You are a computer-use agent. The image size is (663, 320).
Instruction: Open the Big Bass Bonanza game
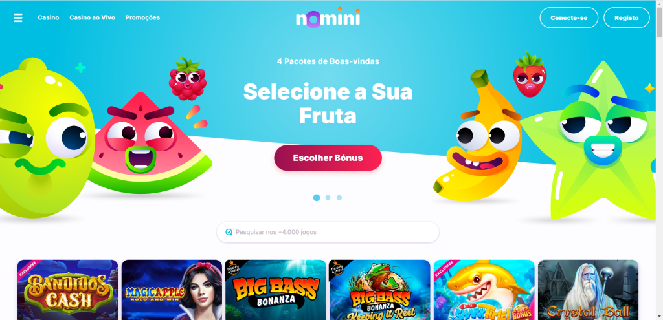pyautogui.click(x=276, y=290)
